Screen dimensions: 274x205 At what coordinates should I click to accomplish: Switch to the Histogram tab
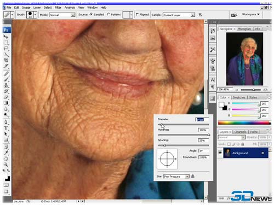[x=244, y=29]
